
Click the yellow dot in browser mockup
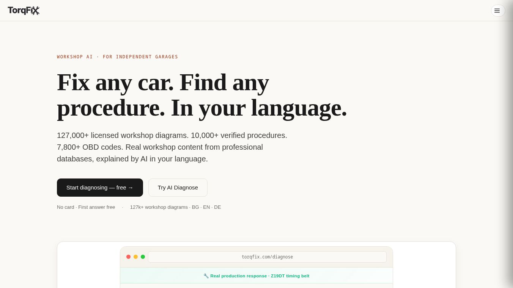pos(135,257)
